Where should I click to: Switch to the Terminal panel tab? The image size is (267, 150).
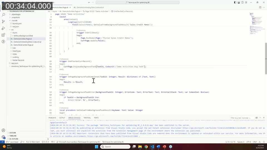click(87, 118)
